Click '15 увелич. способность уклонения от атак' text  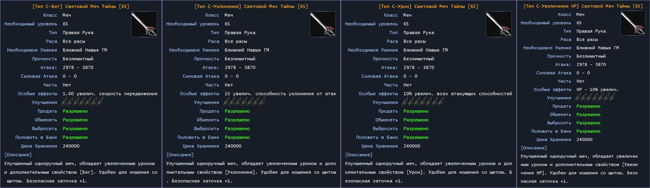(280, 94)
